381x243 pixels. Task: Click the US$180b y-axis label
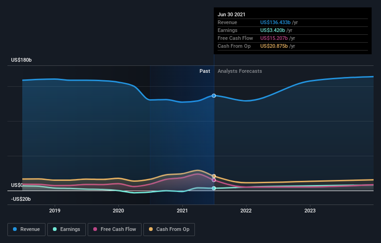coord(21,60)
